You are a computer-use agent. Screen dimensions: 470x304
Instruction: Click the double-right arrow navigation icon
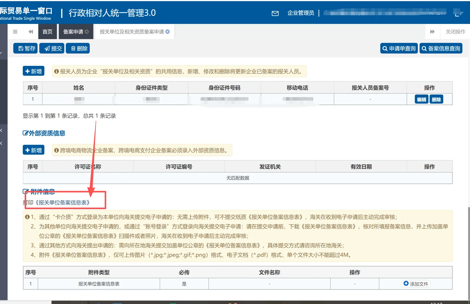432,32
